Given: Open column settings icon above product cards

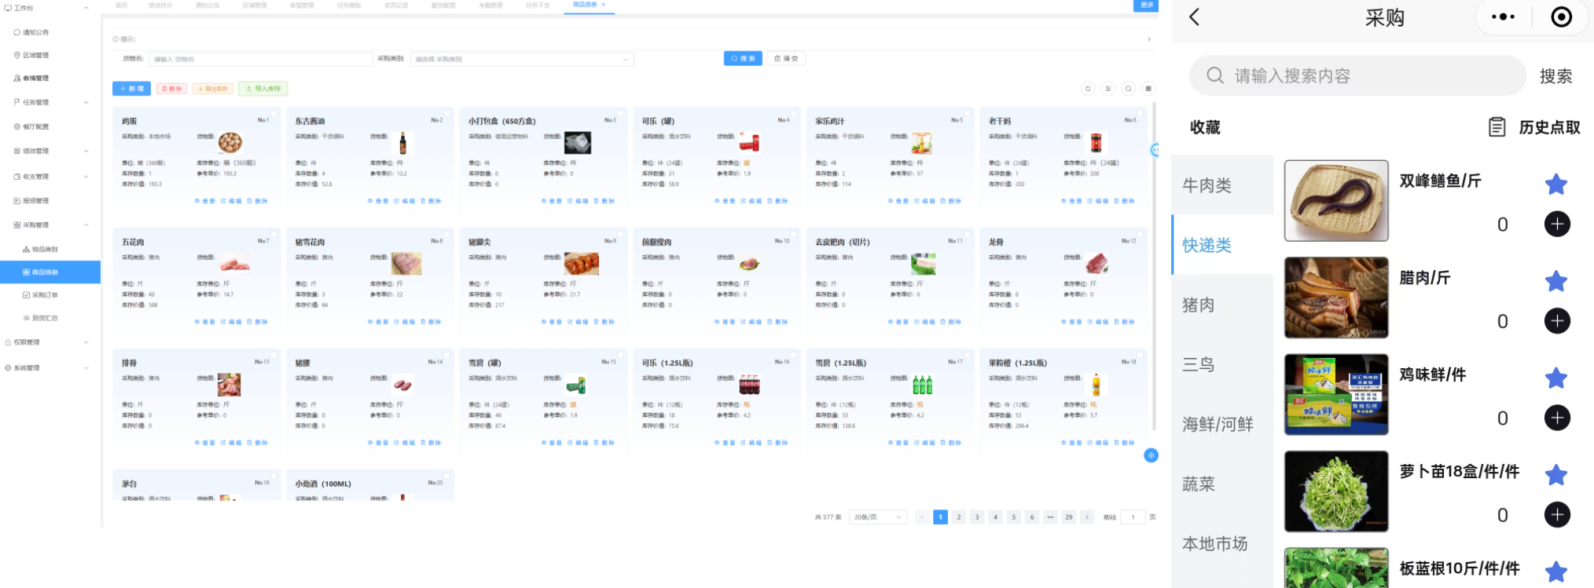Looking at the screenshot, I should click(1108, 89).
